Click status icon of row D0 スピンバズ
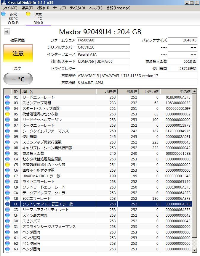Screen dimensions: 200x256 click(7, 221)
